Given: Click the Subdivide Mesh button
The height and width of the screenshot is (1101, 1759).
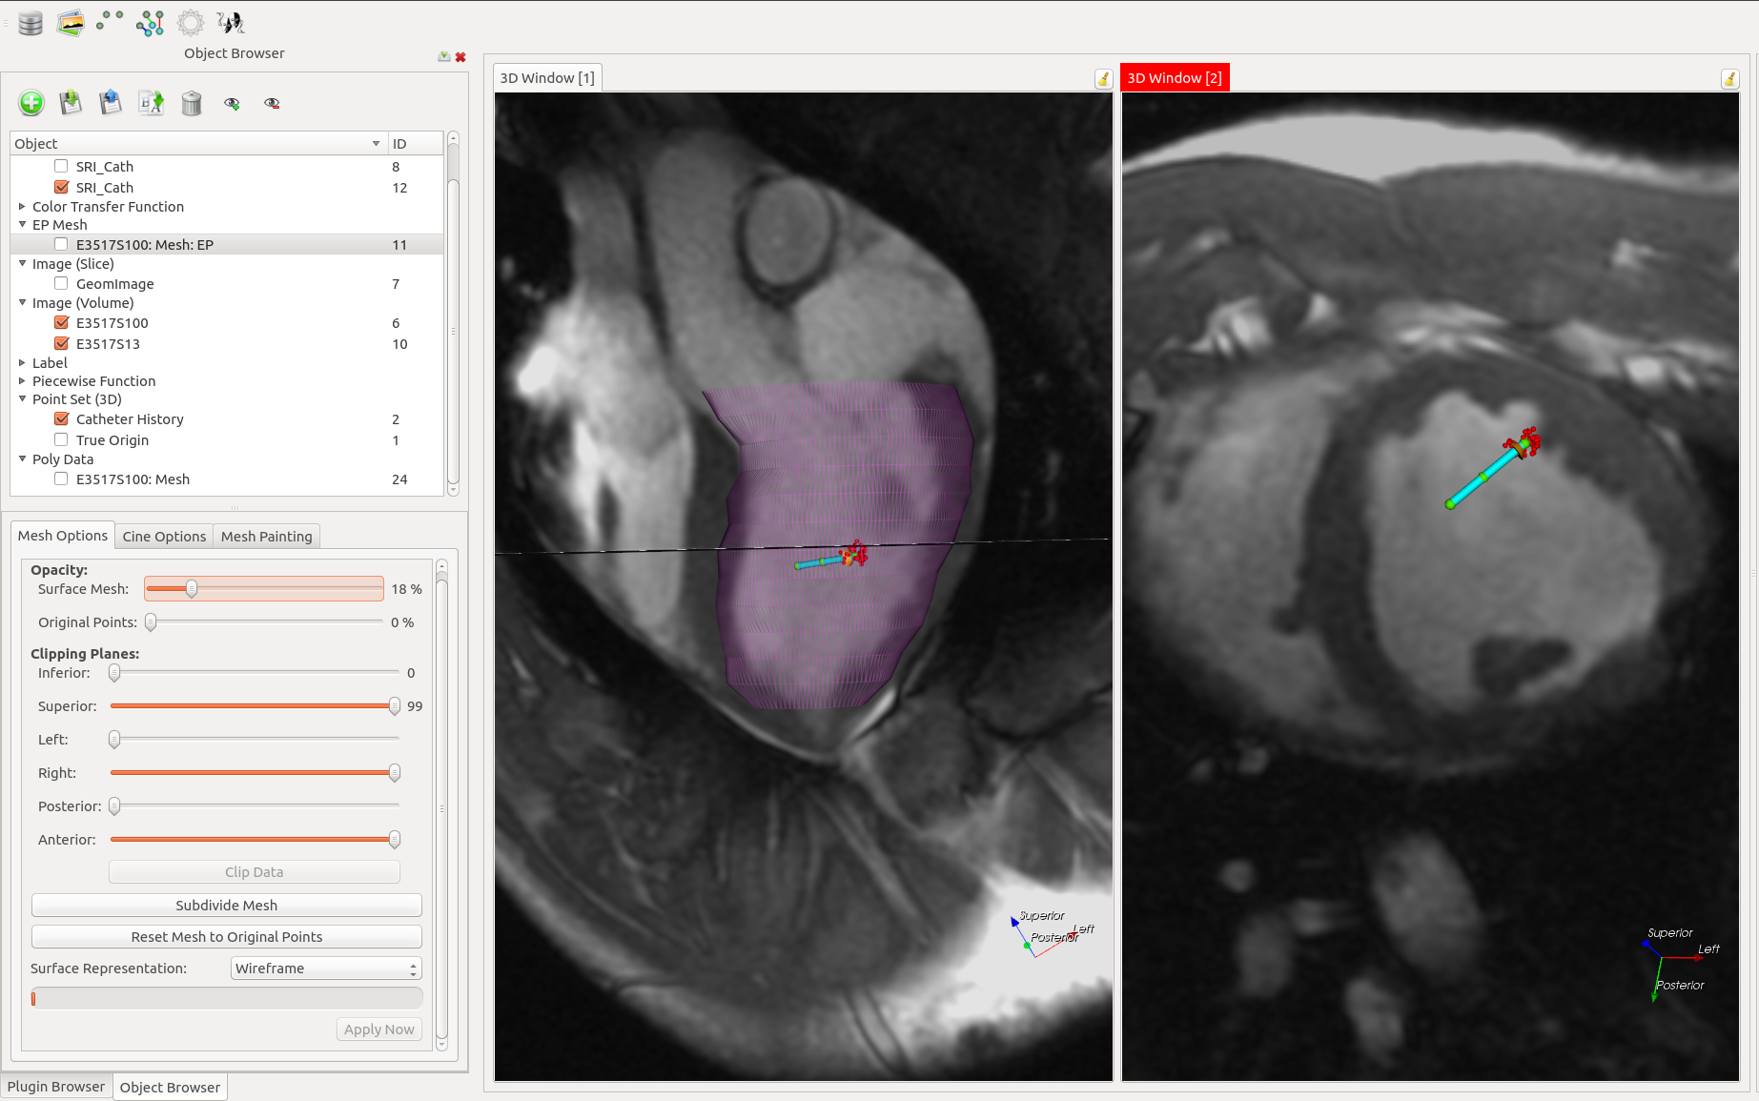Looking at the screenshot, I should click(227, 906).
